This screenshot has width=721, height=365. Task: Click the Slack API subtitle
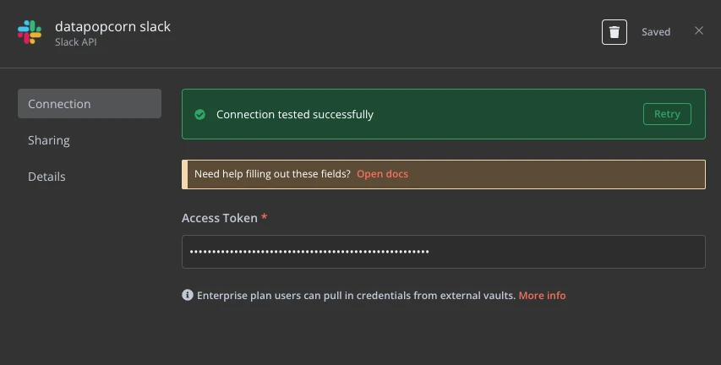pos(76,42)
